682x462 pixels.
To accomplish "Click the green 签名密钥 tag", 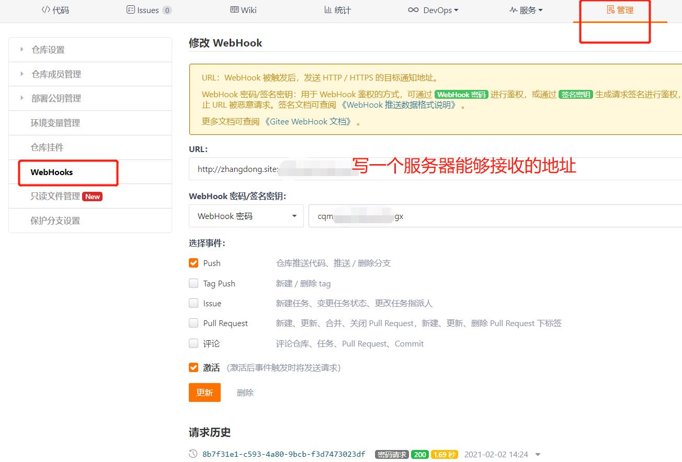I will tap(575, 95).
